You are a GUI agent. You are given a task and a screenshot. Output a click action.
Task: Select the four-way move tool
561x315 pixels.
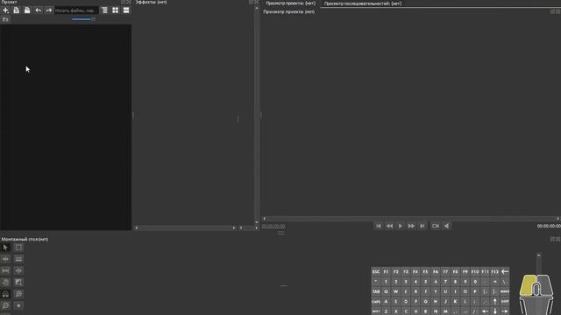pos(18,270)
